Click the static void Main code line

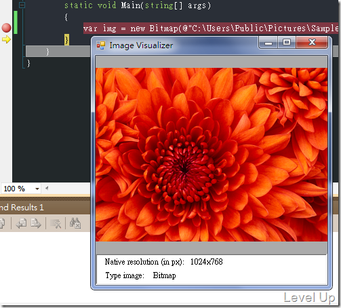(x=138, y=5)
